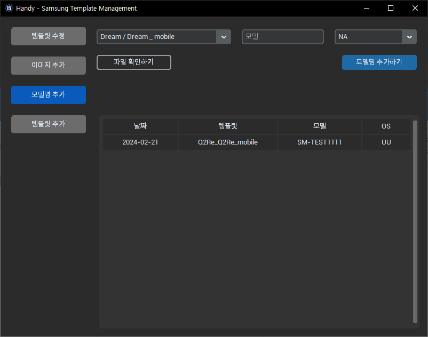Maximize the Handy window
The height and width of the screenshot is (337, 428).
391,8
